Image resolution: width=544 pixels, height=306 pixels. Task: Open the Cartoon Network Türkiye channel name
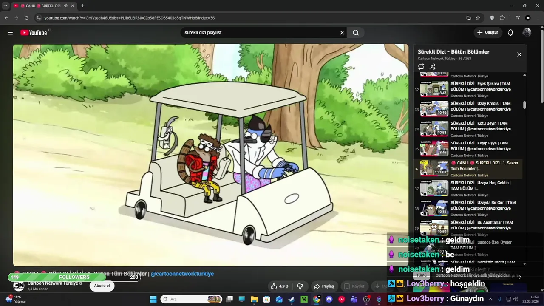click(x=53, y=283)
